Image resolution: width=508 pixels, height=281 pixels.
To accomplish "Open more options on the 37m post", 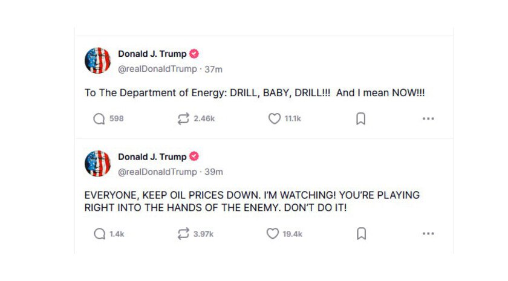I will (x=428, y=119).
